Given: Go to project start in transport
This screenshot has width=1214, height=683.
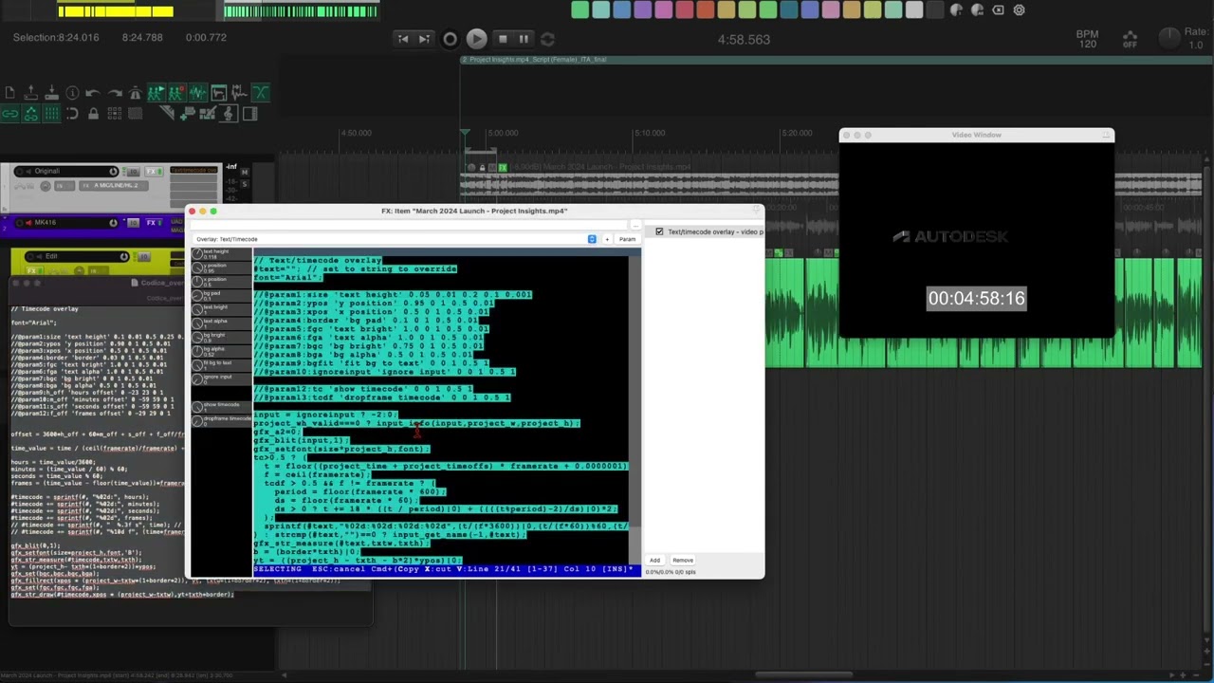Looking at the screenshot, I should tap(403, 39).
